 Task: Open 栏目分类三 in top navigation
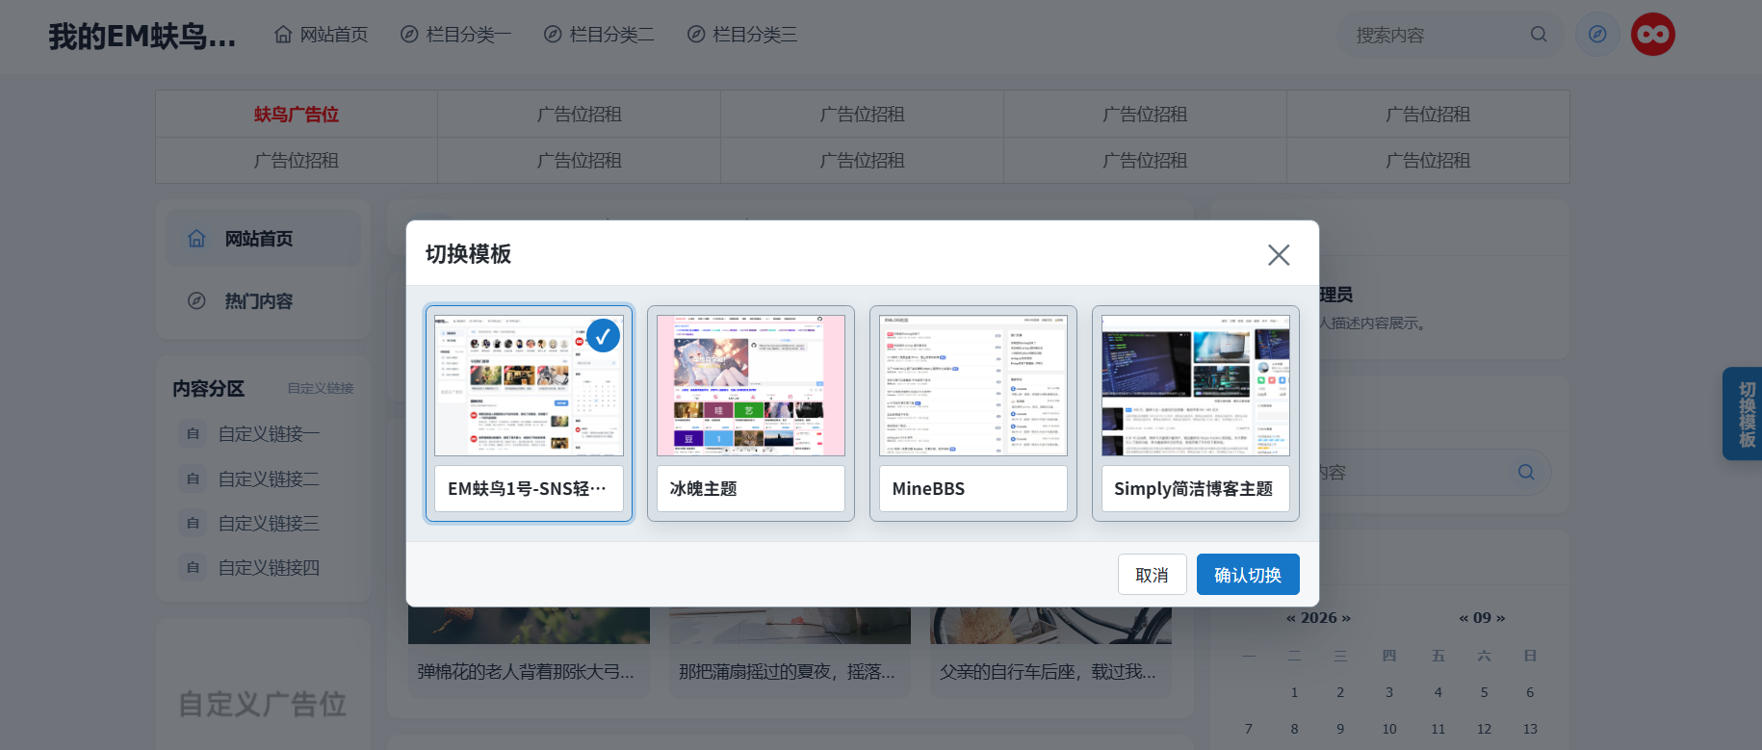click(x=742, y=35)
